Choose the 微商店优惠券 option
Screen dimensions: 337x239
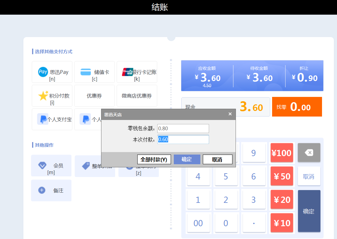tap(137, 96)
